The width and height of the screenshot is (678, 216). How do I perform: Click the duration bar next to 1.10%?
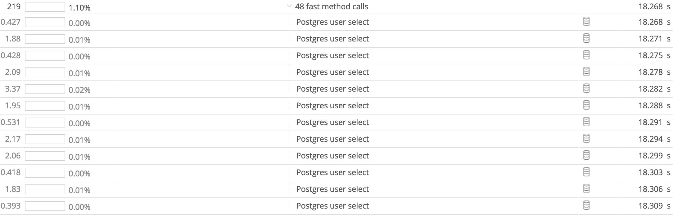44,6
